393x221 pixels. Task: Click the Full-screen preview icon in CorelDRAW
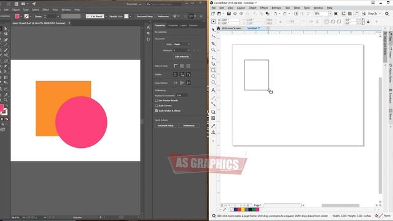coord(336,14)
